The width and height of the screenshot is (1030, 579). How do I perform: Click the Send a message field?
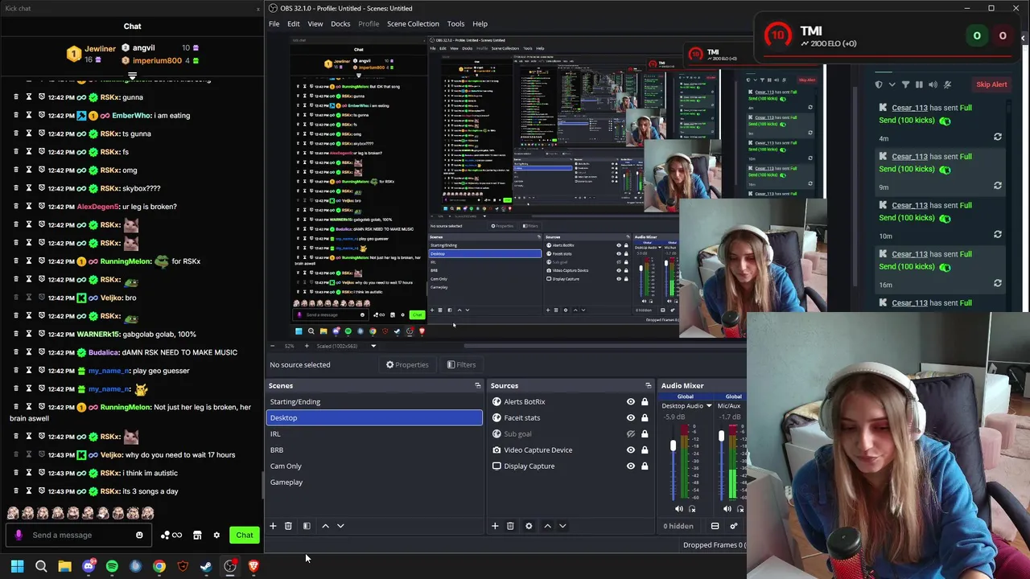click(80, 536)
